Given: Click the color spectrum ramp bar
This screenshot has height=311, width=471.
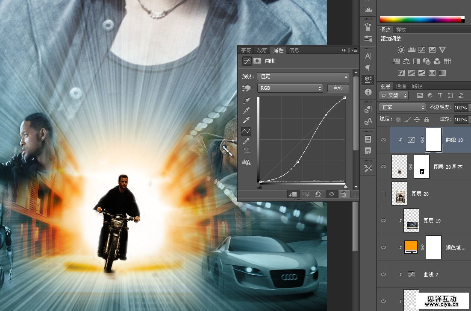Looking at the screenshot, I should [420, 19].
